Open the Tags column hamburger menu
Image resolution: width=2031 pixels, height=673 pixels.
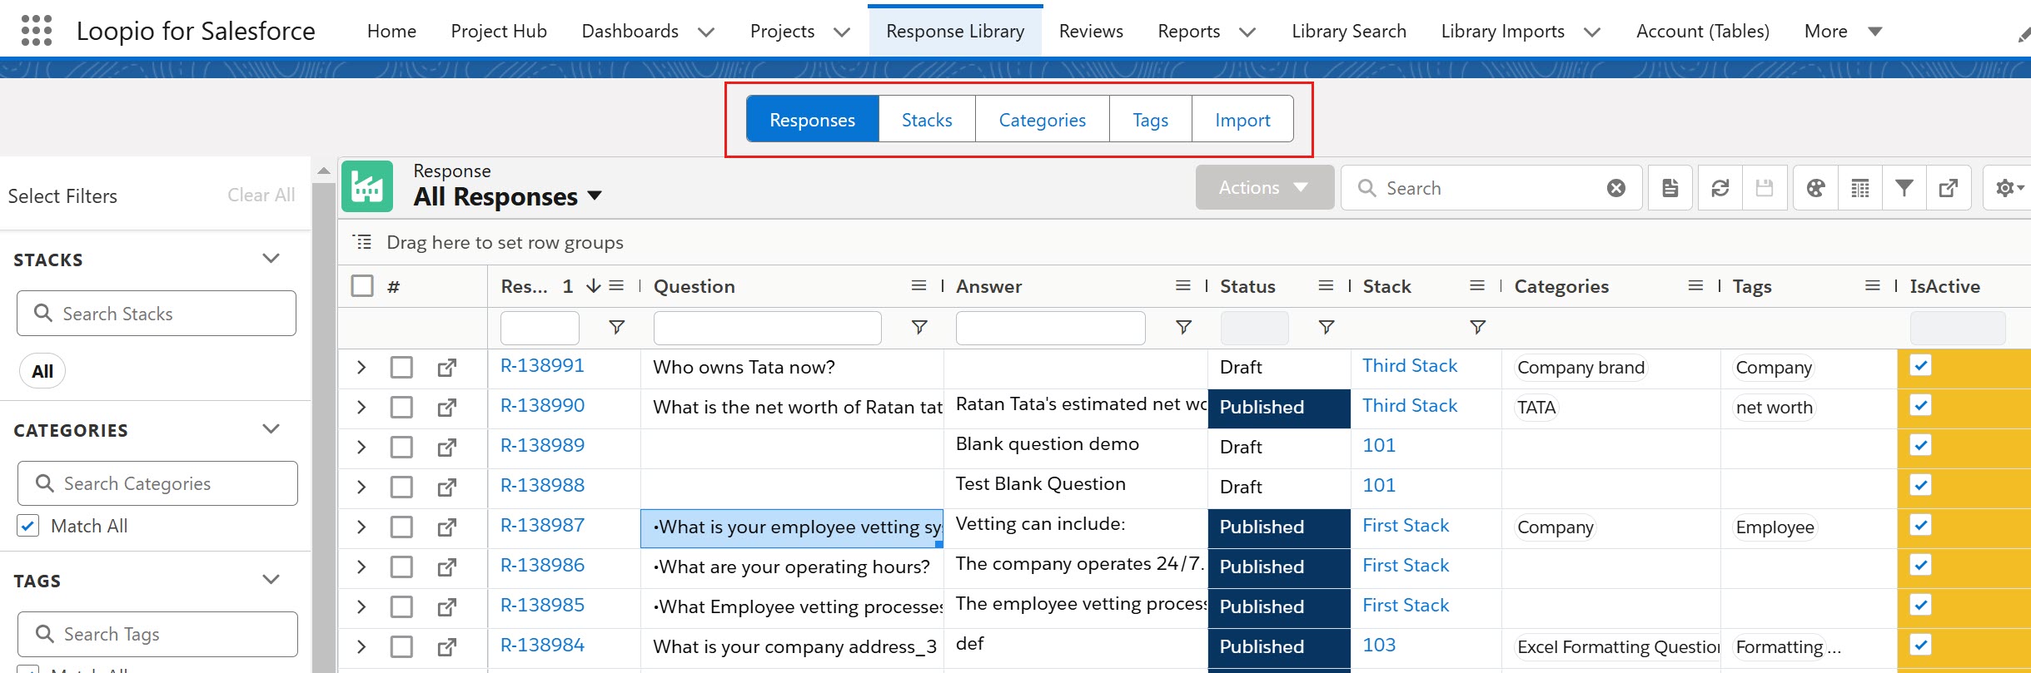(x=1873, y=286)
